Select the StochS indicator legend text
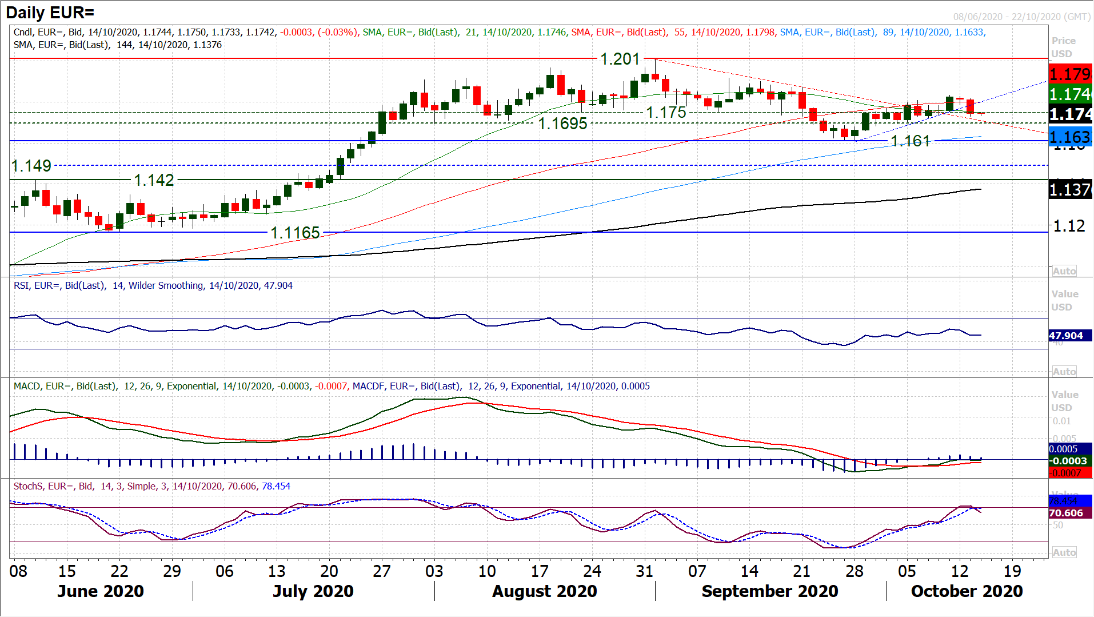Viewport: 1094px width, 617px height. pos(151,486)
